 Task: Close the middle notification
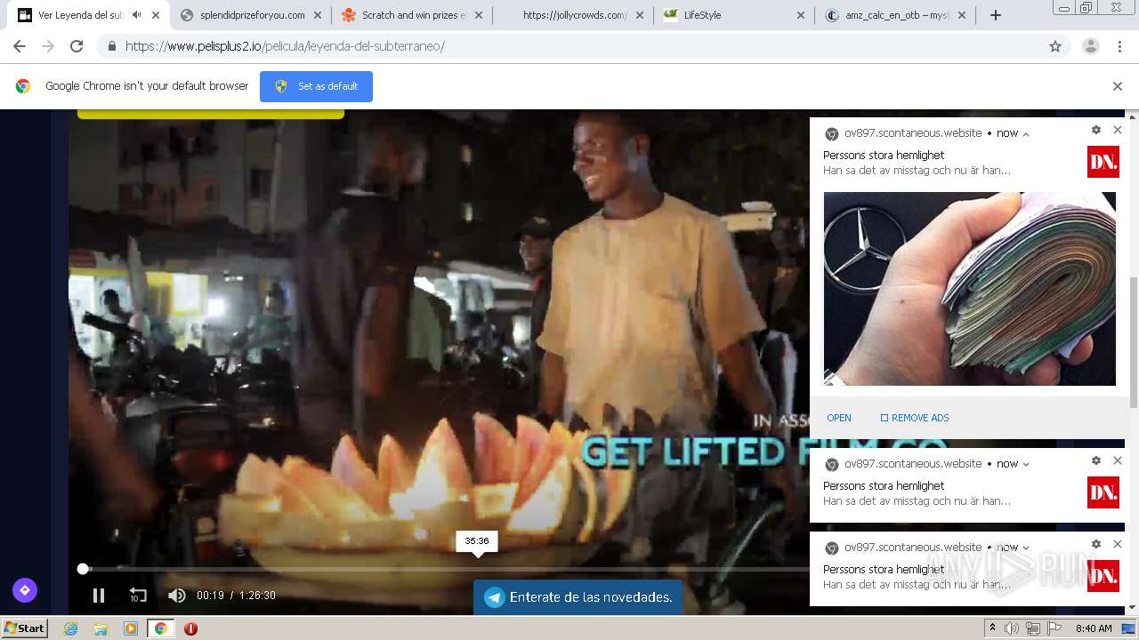[x=1118, y=460]
